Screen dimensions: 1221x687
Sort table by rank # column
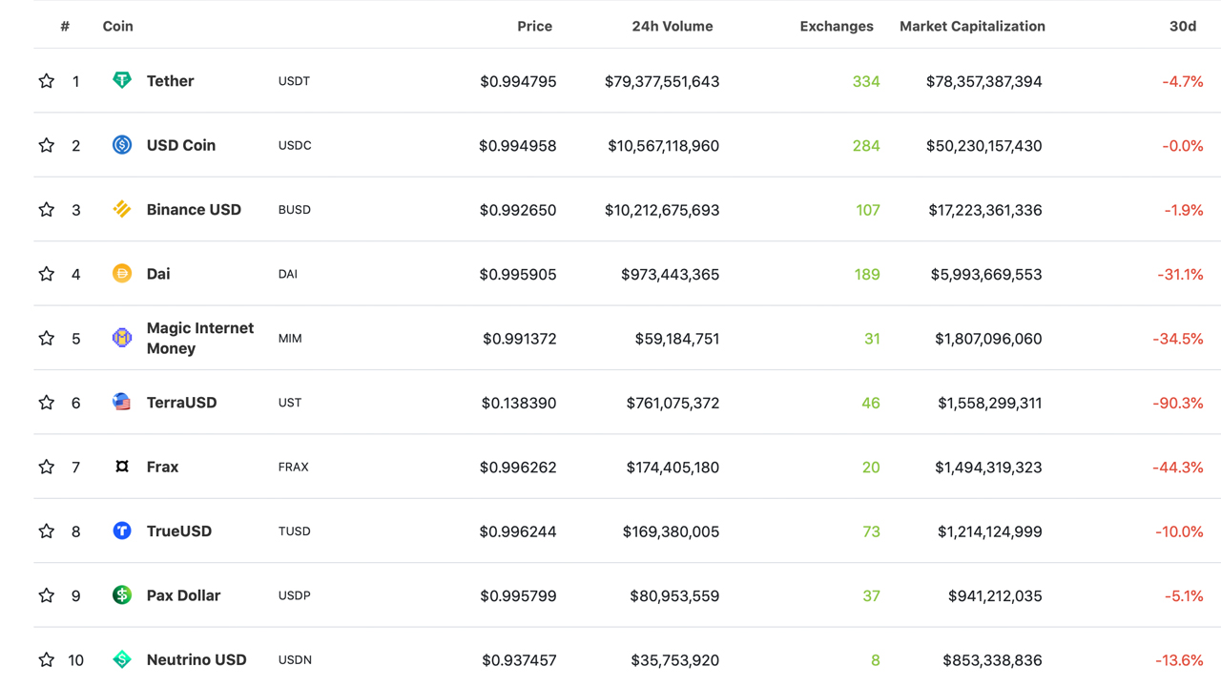point(65,27)
